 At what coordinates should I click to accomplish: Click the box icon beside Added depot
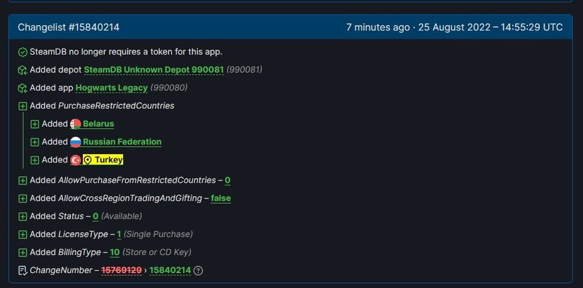click(22, 70)
